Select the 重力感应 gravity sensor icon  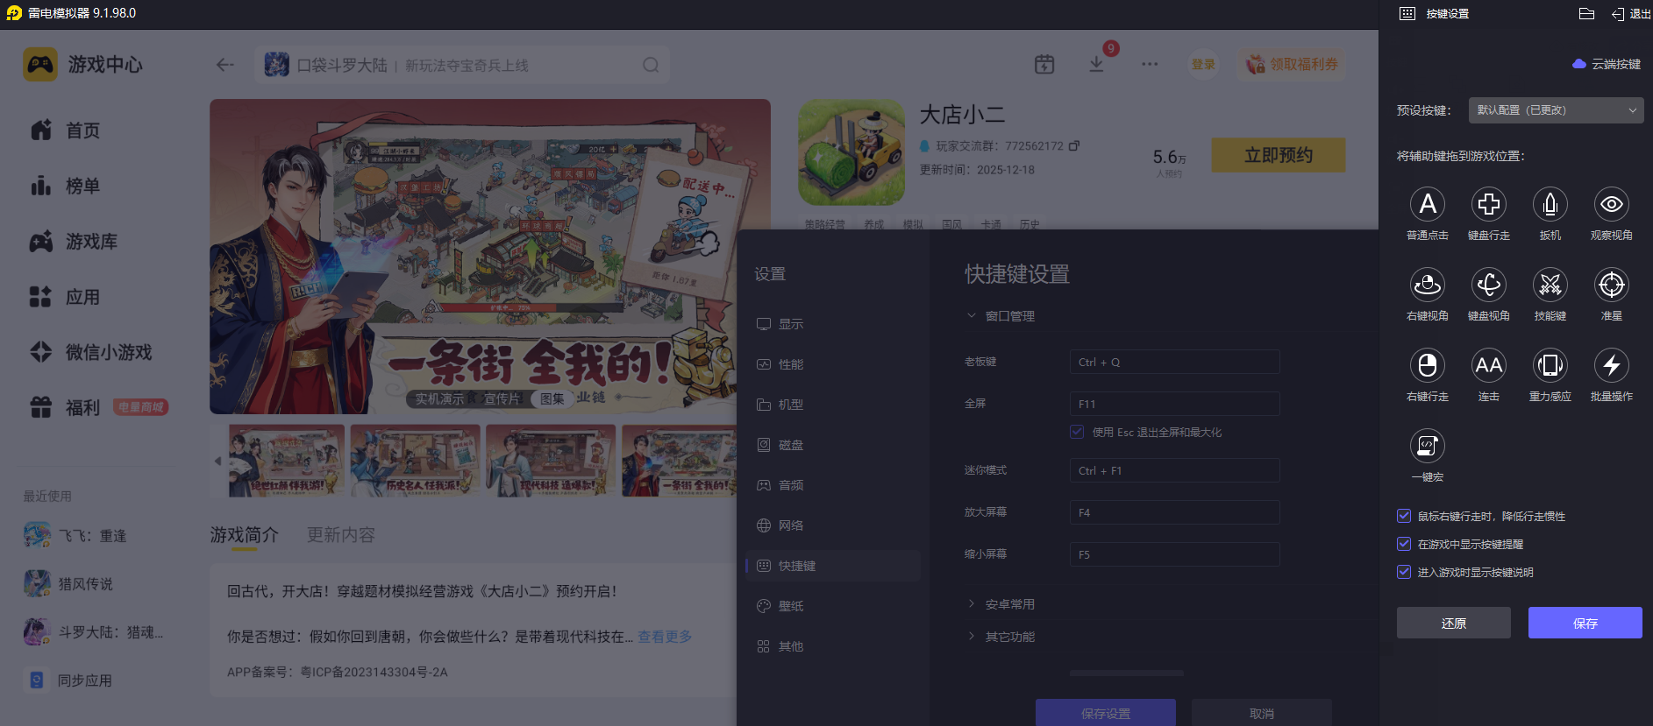[x=1550, y=366]
